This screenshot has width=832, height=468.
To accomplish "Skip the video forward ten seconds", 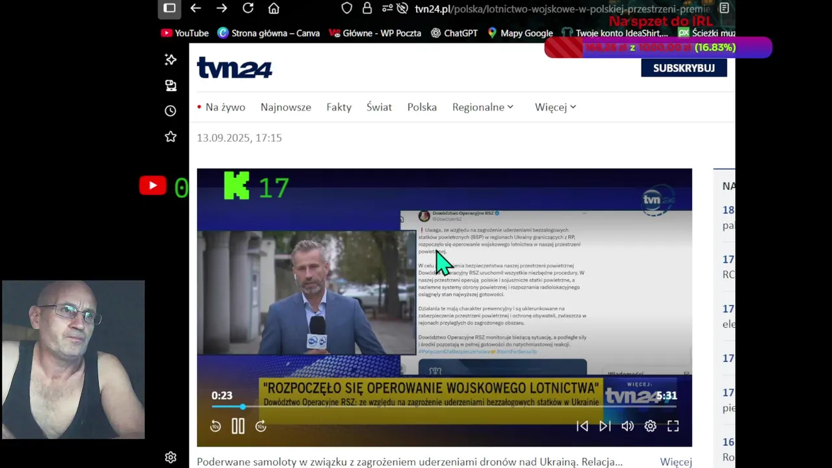I will click(261, 426).
